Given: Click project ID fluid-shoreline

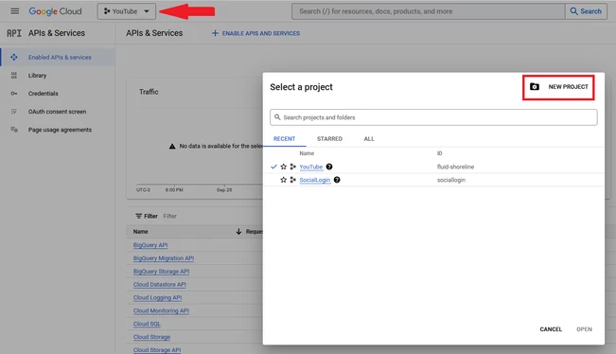Looking at the screenshot, I should click(455, 167).
